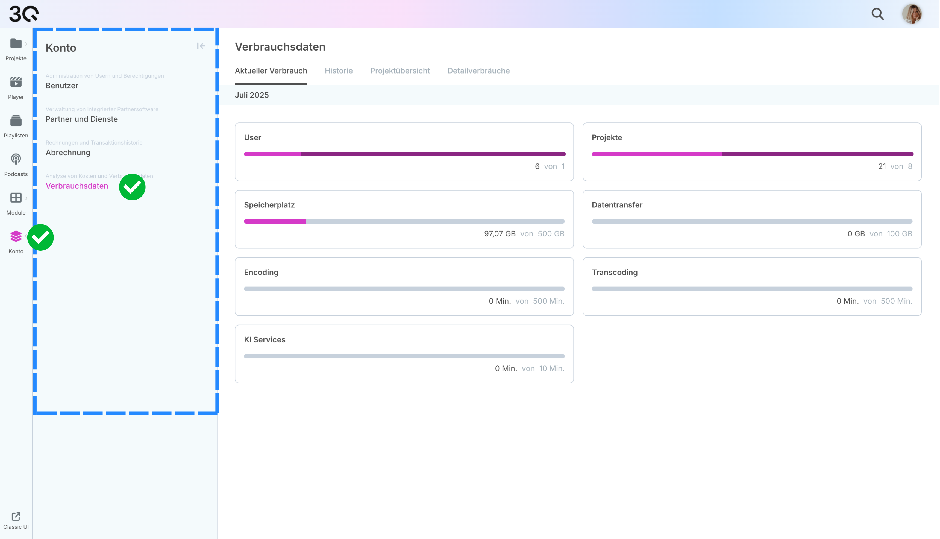The width and height of the screenshot is (940, 539).
Task: Click the search magnifier icon
Action: click(878, 14)
